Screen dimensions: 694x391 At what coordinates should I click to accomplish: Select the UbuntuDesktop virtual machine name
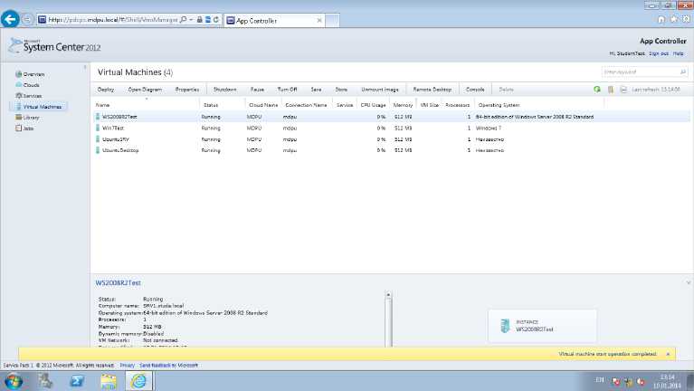(x=120, y=150)
